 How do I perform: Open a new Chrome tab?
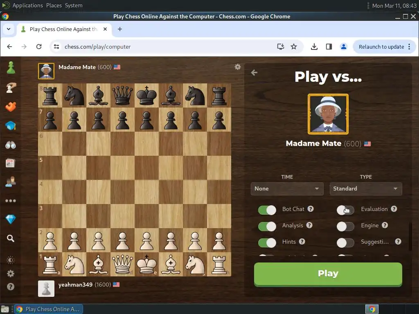120,29
